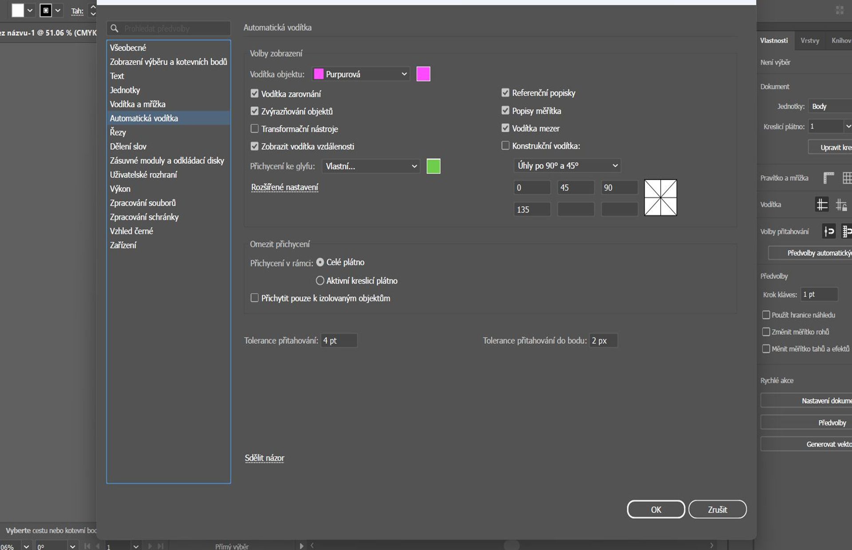Click the green glyph snapping color swatch
This screenshot has width=852, height=550.
433,166
